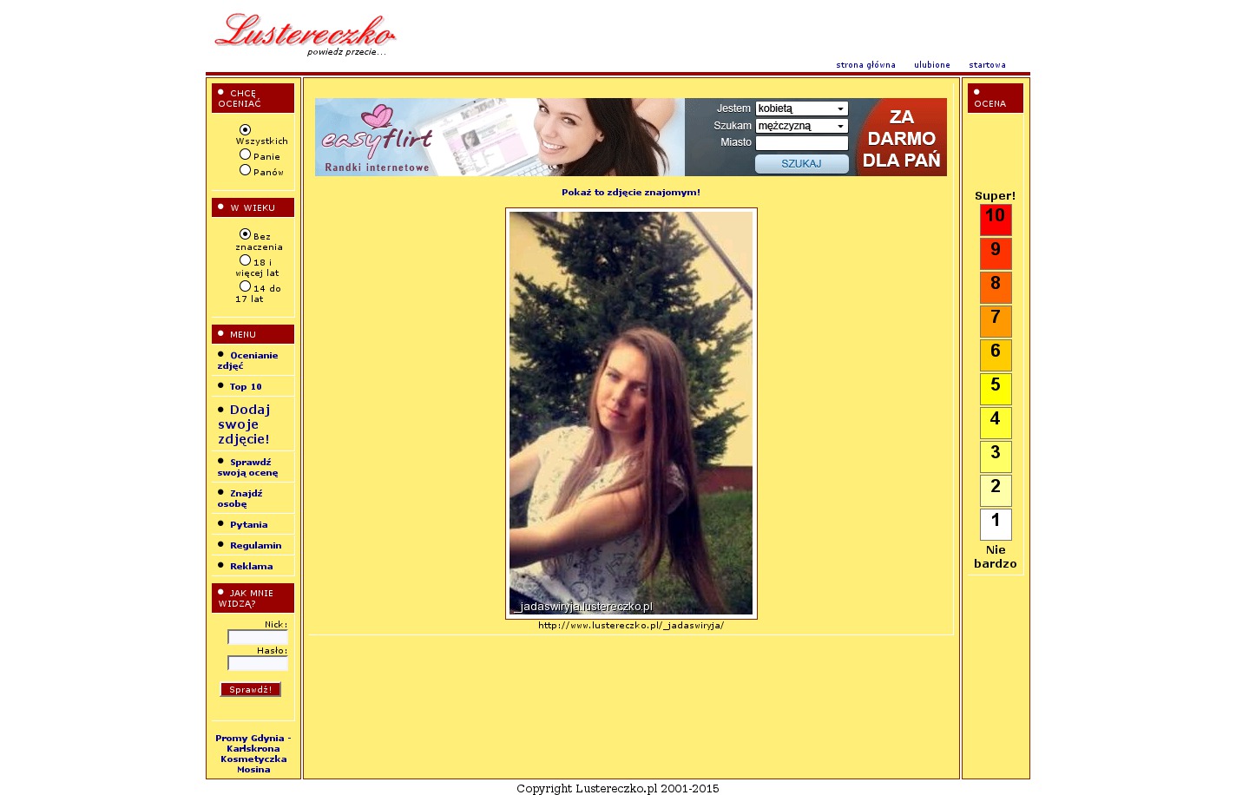Image resolution: width=1236 pixels, height=795 pixels.
Task: Open the strona główna link
Action: point(865,65)
